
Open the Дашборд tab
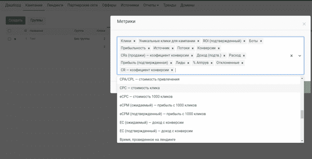click(13, 6)
